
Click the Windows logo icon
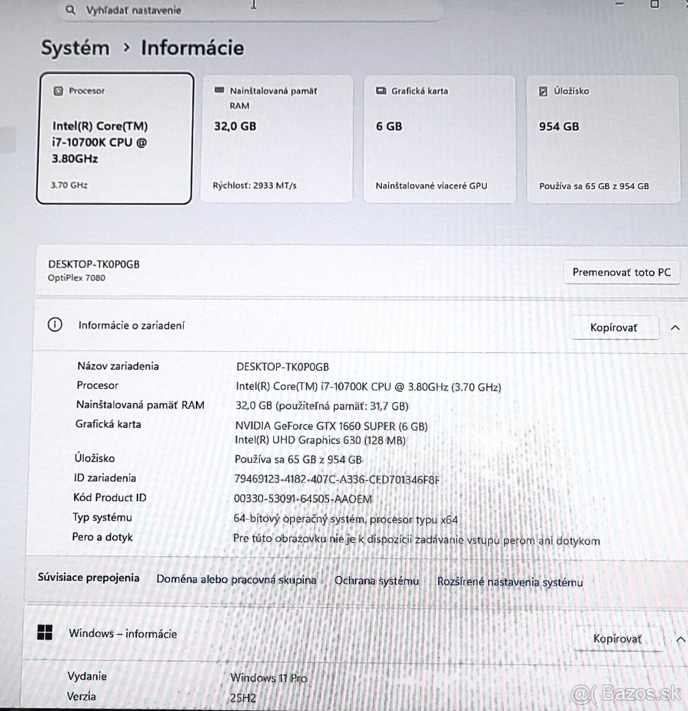point(44,632)
